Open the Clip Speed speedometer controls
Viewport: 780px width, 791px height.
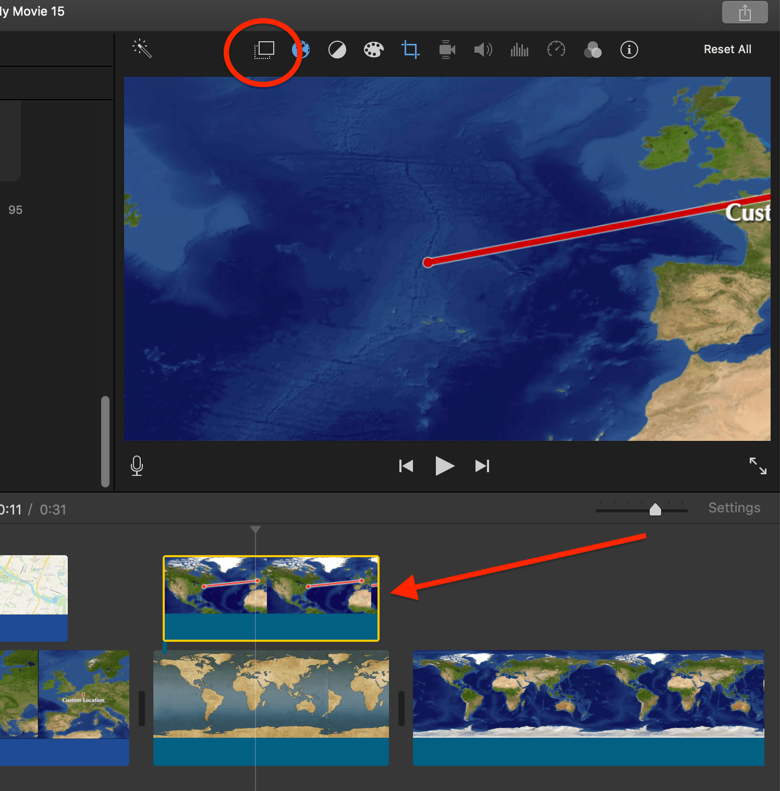tap(556, 50)
